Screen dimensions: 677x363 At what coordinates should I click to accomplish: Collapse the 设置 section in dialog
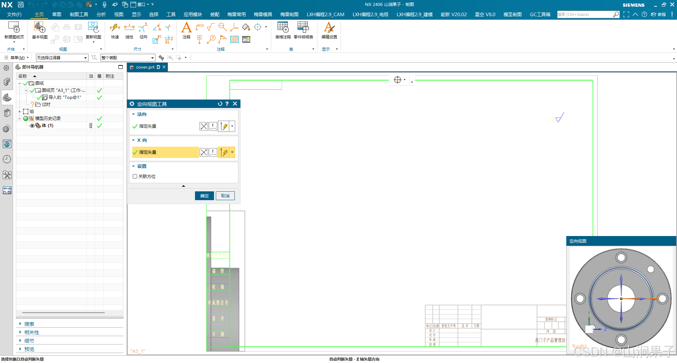(133, 166)
